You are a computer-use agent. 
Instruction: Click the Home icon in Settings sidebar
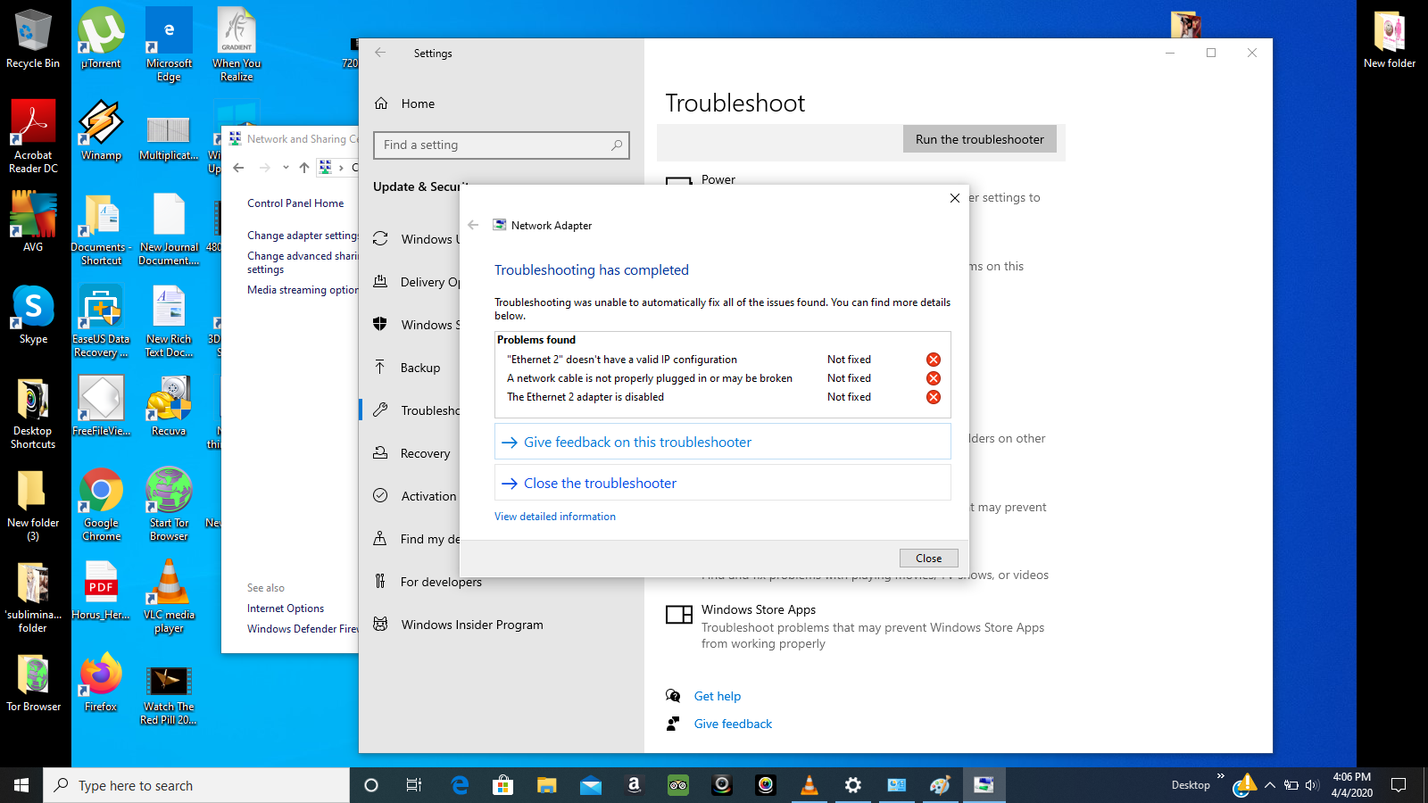click(x=381, y=103)
